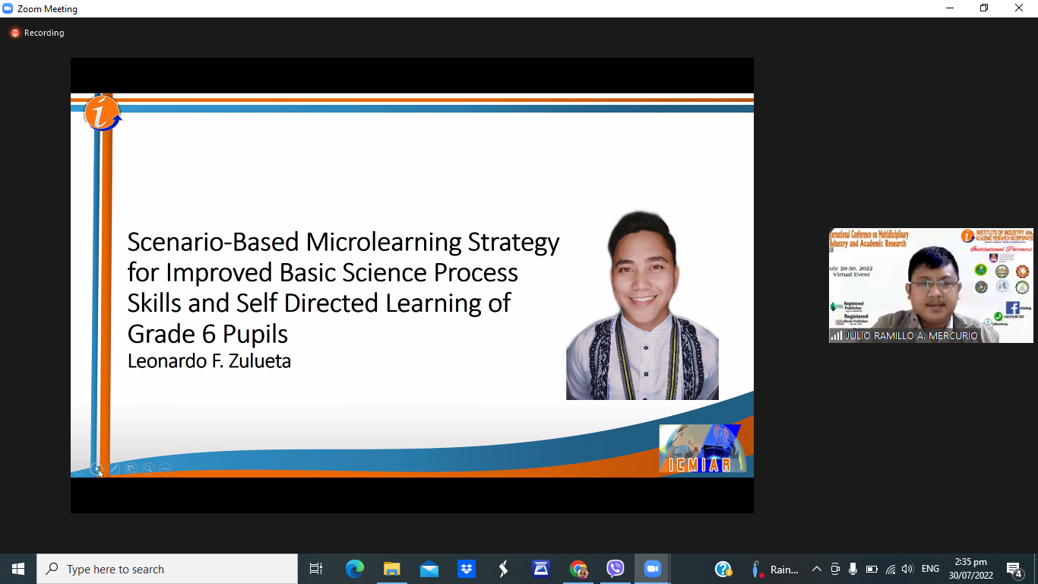Open the Mail app in the taskbar

[429, 569]
